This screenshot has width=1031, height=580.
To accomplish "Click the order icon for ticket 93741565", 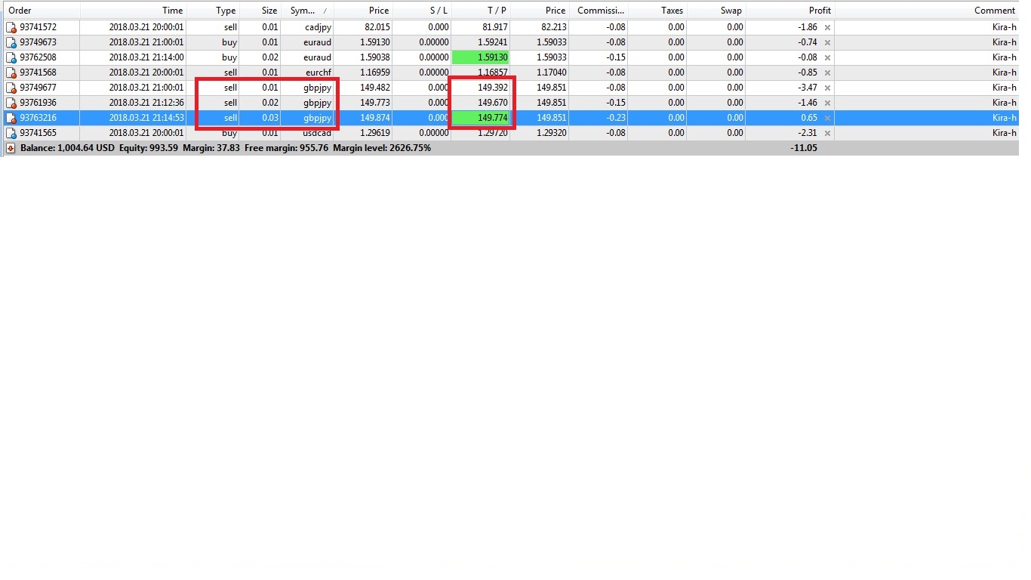I will pos(11,133).
